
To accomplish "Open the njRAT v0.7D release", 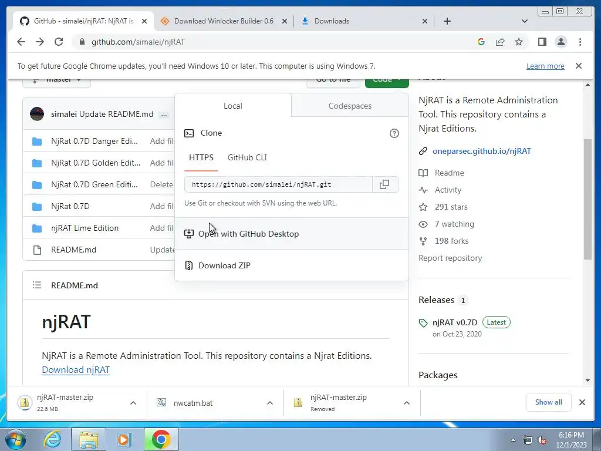I will [x=455, y=322].
